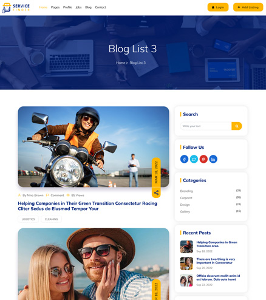This screenshot has height=300, width=266.
Task: Open the Branding category
Action: (x=186, y=191)
